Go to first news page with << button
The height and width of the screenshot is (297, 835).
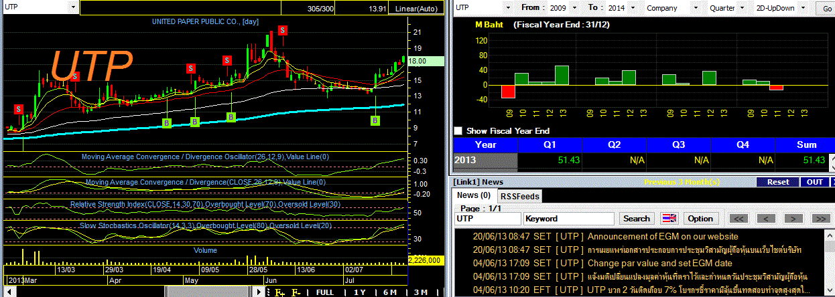coord(738,218)
